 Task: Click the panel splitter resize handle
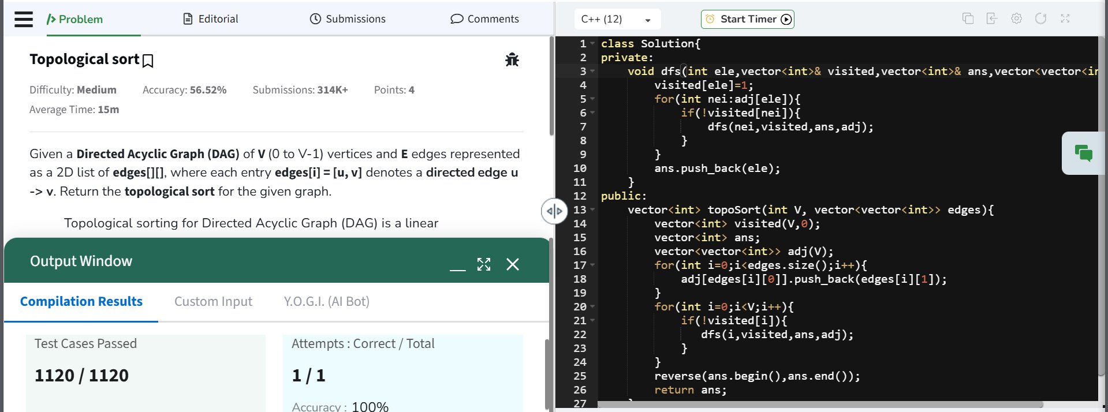(554, 211)
